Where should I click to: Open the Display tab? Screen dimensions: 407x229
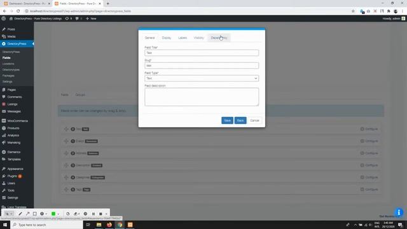[167, 38]
